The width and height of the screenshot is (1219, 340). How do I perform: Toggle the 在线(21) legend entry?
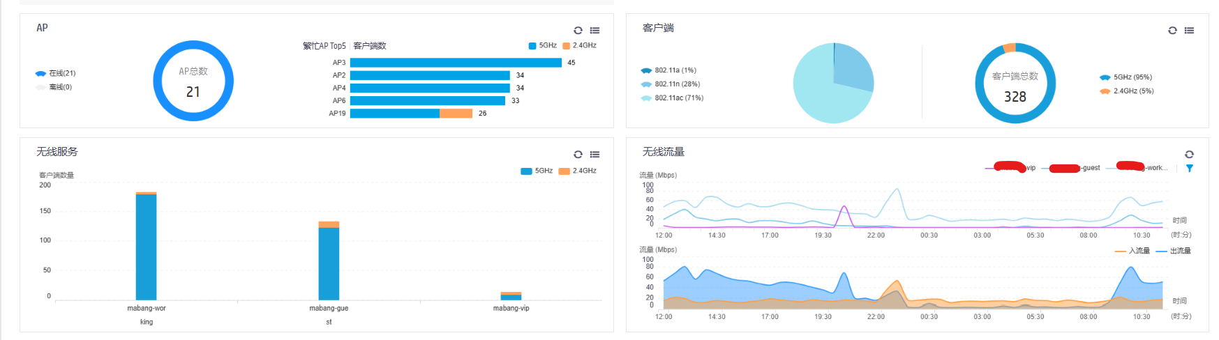[55, 73]
